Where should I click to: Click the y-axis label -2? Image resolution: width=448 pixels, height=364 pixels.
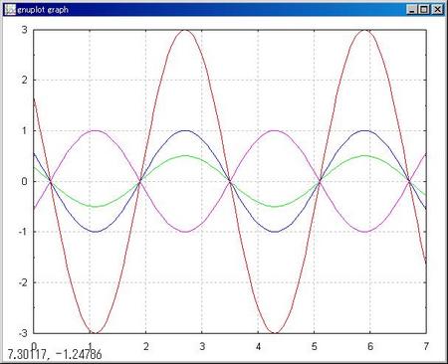[23, 282]
